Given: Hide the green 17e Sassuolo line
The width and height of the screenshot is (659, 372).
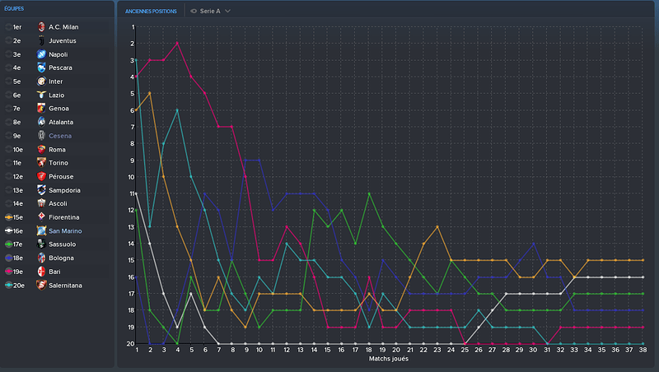Looking at the screenshot, I should click(8, 244).
